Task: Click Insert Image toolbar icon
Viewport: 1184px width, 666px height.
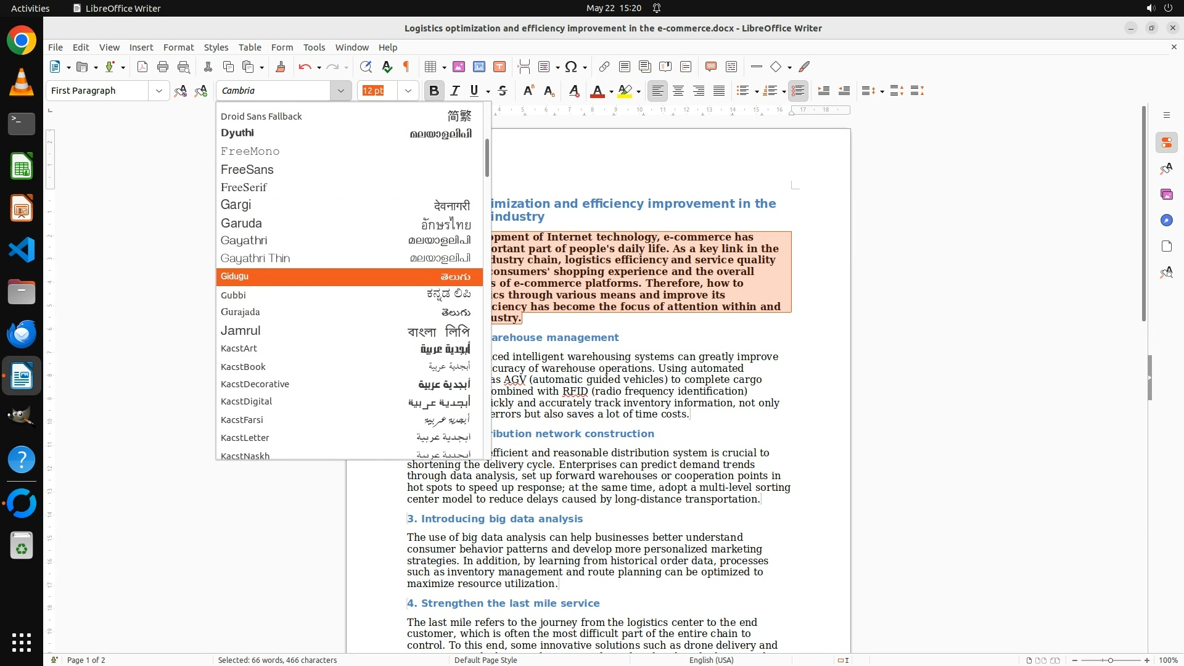Action: pos(459,67)
